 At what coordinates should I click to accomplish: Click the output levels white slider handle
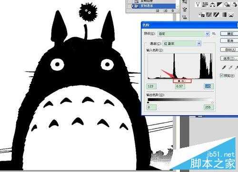212,102
